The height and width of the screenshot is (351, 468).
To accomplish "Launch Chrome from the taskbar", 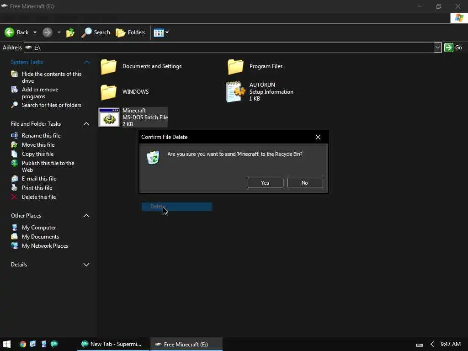I will [x=23, y=344].
